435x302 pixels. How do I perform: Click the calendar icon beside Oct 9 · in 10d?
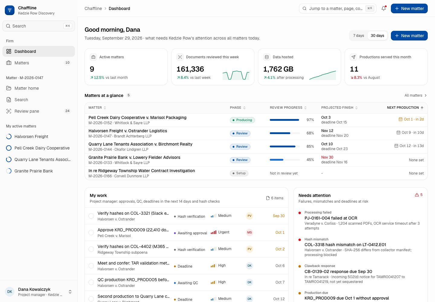(x=398, y=133)
